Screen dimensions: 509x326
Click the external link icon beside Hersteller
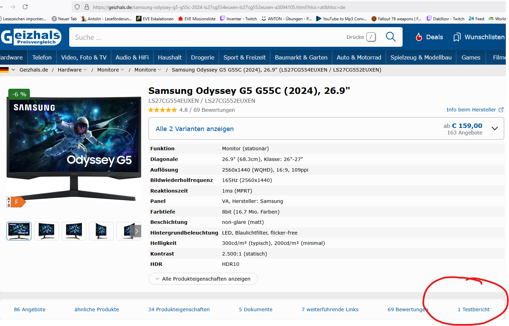click(x=501, y=110)
